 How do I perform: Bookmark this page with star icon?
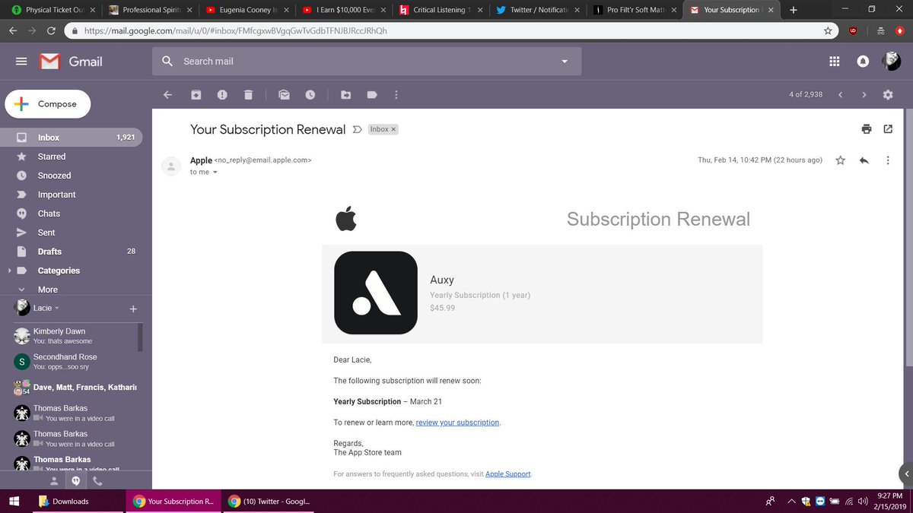click(828, 31)
